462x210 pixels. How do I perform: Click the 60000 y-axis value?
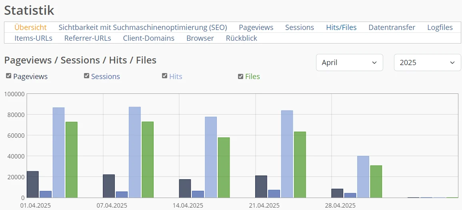pyautogui.click(x=16, y=136)
